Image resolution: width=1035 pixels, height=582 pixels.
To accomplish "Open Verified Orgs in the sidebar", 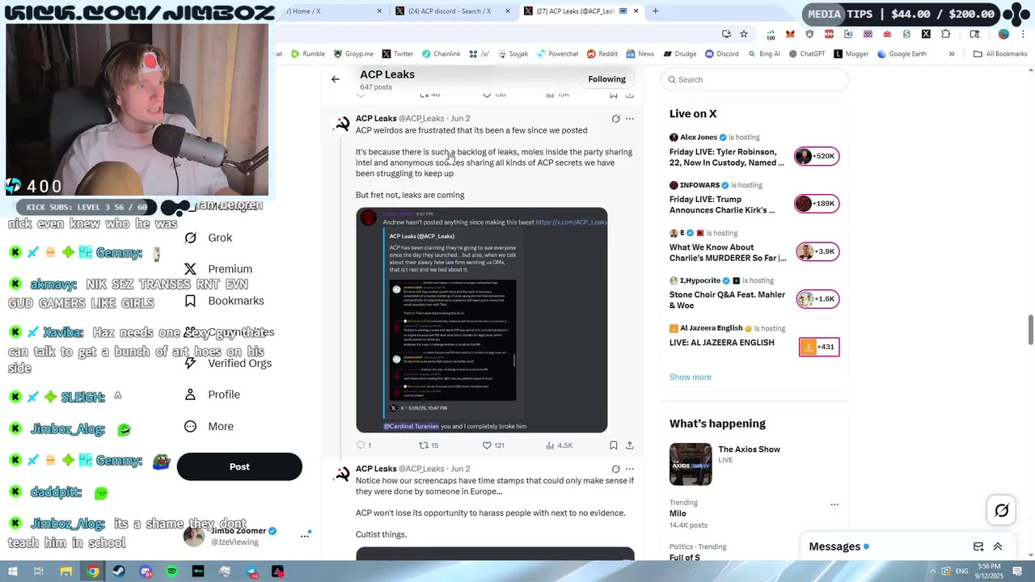I will click(x=228, y=363).
